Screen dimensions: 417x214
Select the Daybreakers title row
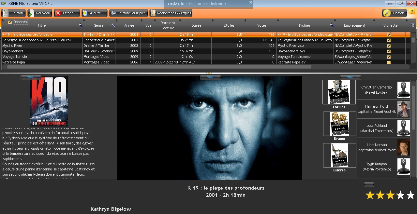tap(42, 51)
